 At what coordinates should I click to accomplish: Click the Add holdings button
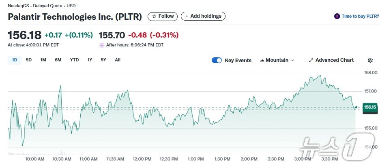point(203,17)
